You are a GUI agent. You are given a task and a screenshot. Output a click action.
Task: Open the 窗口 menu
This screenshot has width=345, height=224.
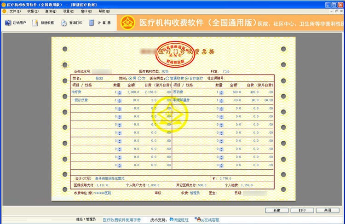pos(86,11)
